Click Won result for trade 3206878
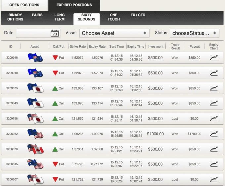The height and width of the screenshot is (186, 225). click(x=175, y=149)
